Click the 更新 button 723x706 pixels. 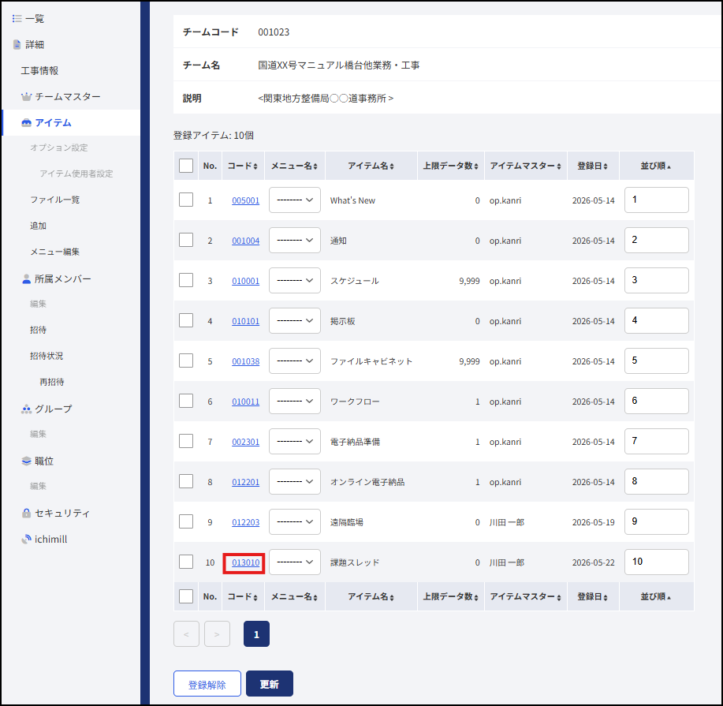click(270, 684)
